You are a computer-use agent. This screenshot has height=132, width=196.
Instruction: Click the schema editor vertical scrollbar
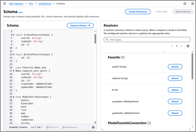point(95,39)
